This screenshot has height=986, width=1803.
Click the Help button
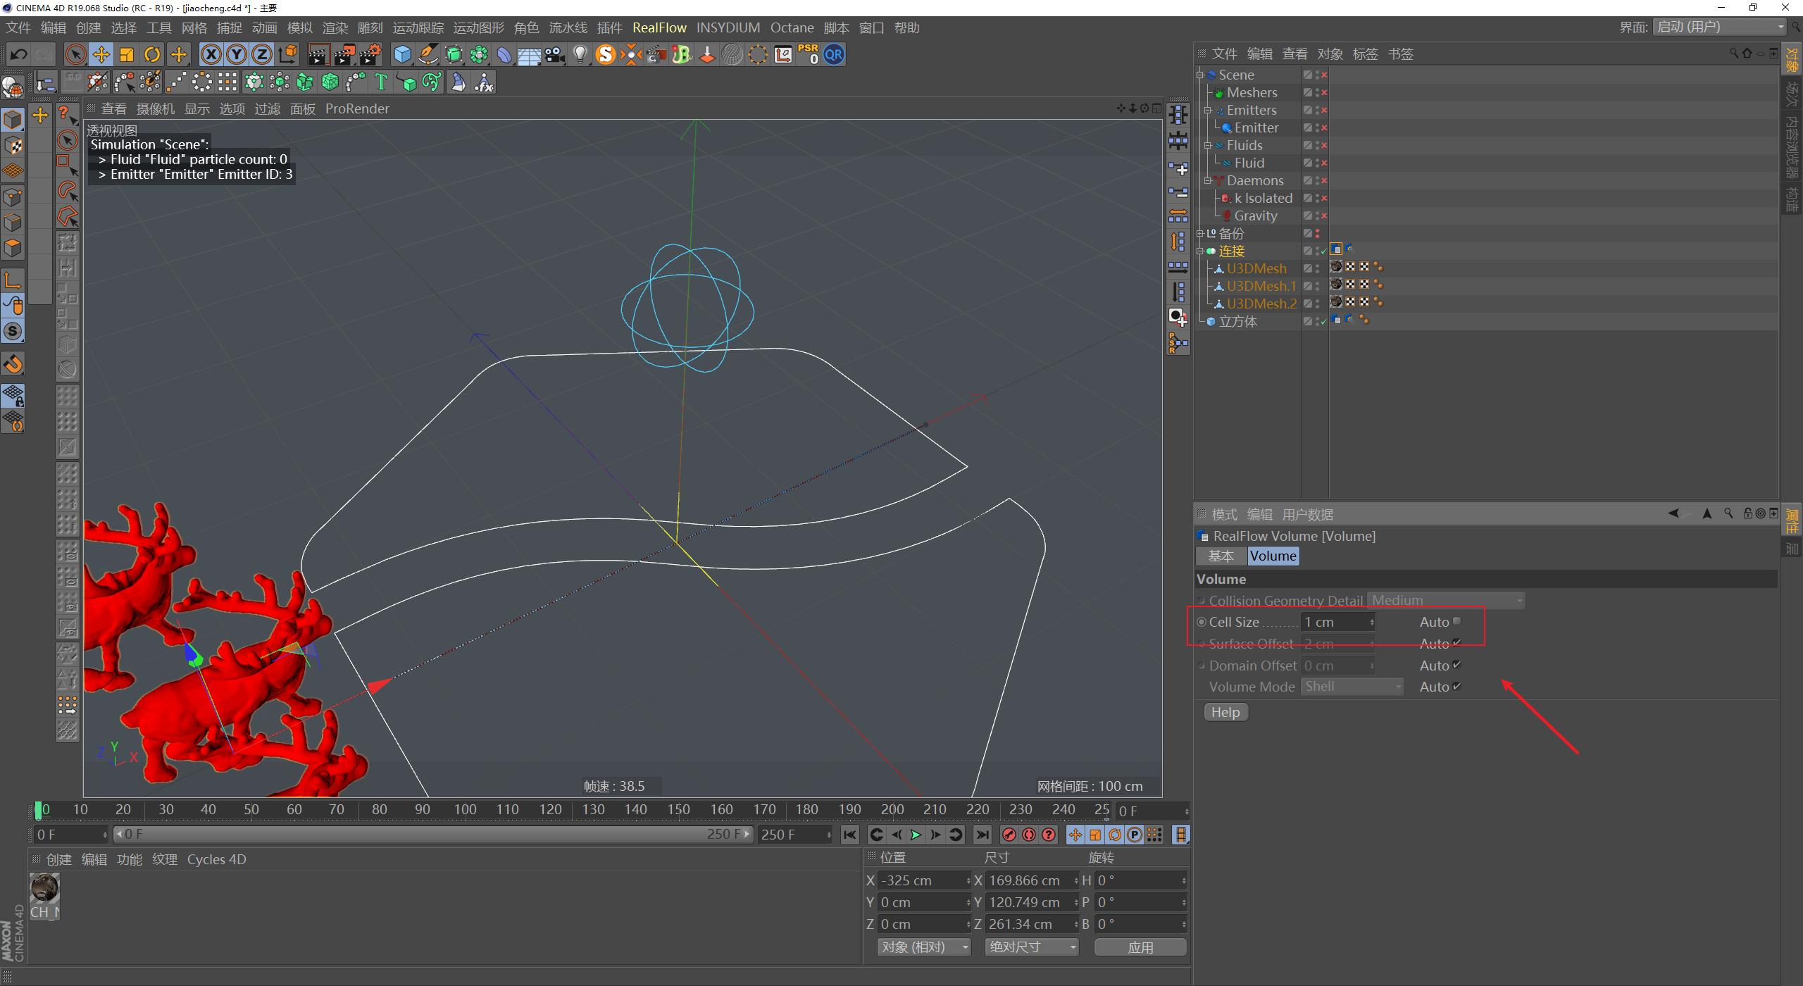click(x=1225, y=712)
